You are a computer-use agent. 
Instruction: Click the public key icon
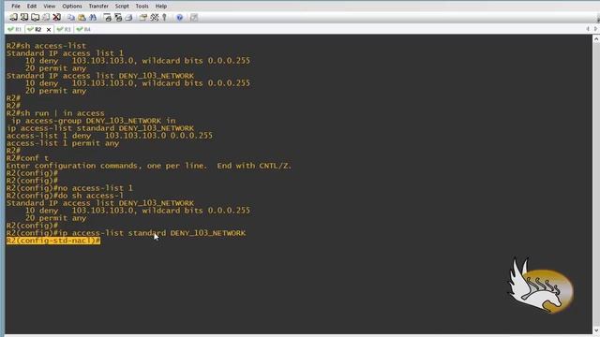point(165,17)
